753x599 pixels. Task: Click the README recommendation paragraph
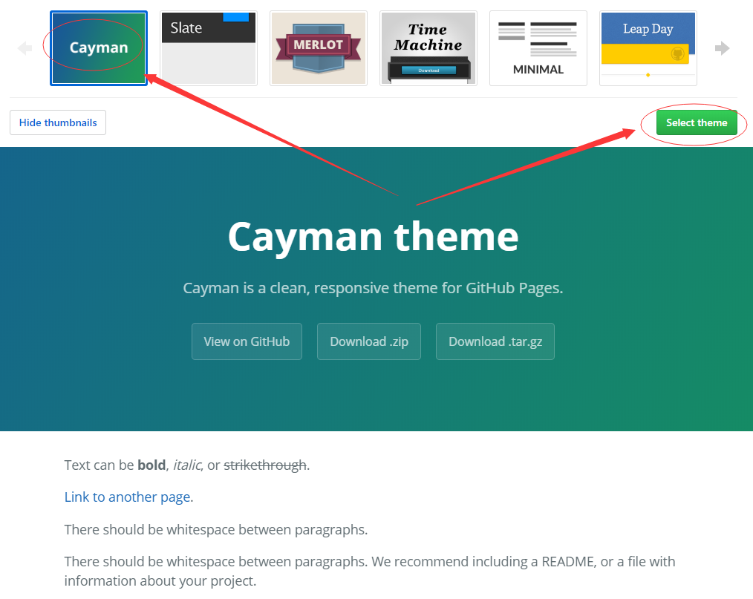click(x=370, y=571)
